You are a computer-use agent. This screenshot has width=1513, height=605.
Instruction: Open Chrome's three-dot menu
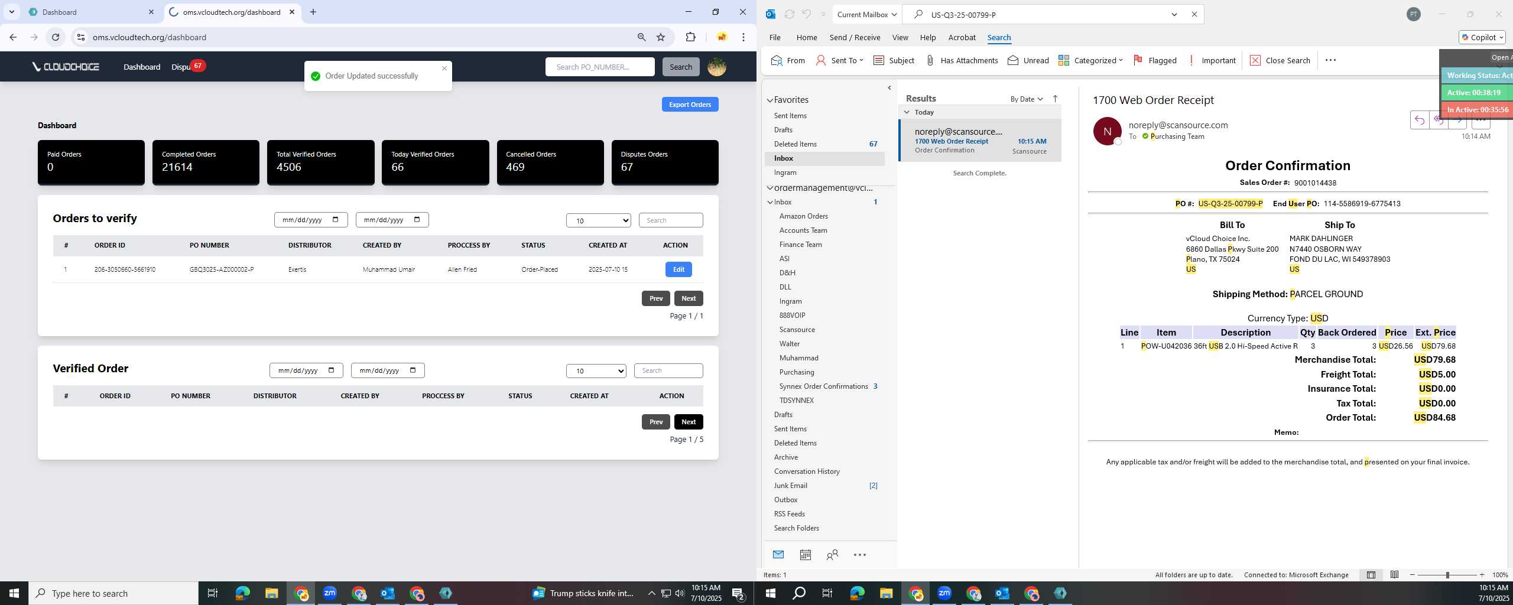743,37
